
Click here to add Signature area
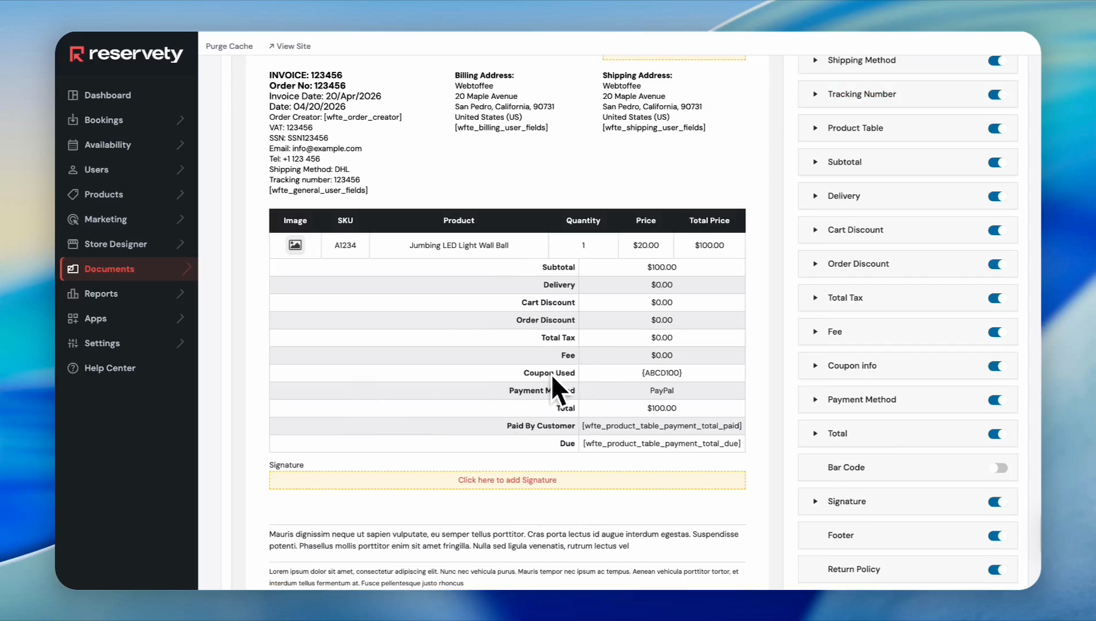tap(507, 480)
